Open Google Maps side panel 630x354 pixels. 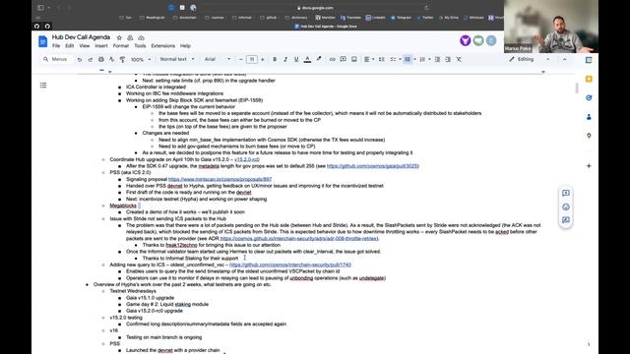coord(589,136)
